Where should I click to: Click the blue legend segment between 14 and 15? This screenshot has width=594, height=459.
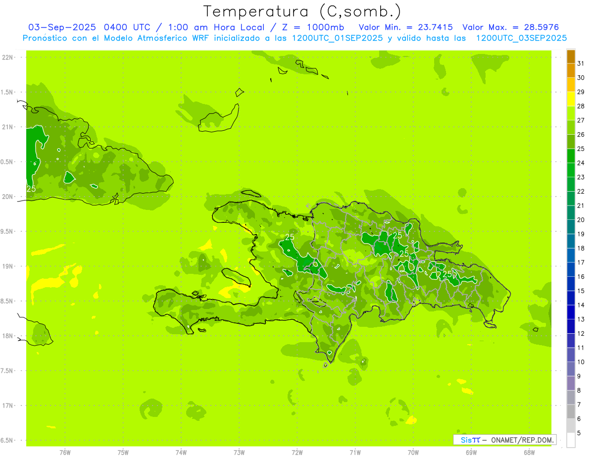[x=571, y=298]
